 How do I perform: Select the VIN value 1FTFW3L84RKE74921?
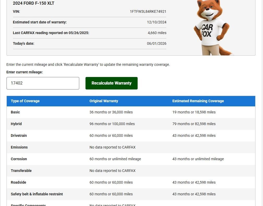[x=148, y=11]
